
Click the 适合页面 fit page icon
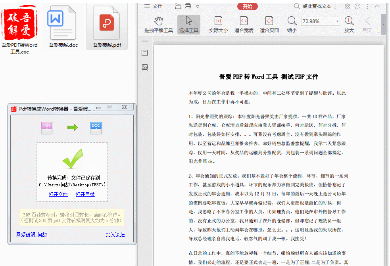tap(269, 25)
